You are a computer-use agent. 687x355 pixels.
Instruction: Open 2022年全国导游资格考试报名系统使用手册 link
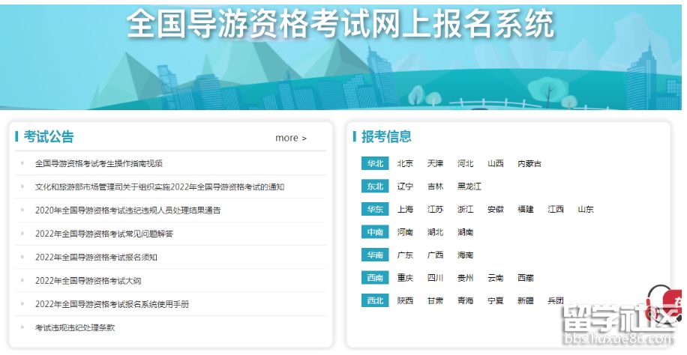(112, 304)
